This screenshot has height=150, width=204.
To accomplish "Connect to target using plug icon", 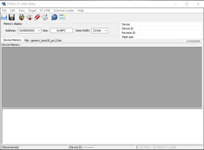I will [22, 18].
